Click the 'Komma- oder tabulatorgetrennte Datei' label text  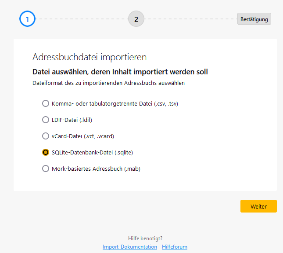(x=115, y=103)
